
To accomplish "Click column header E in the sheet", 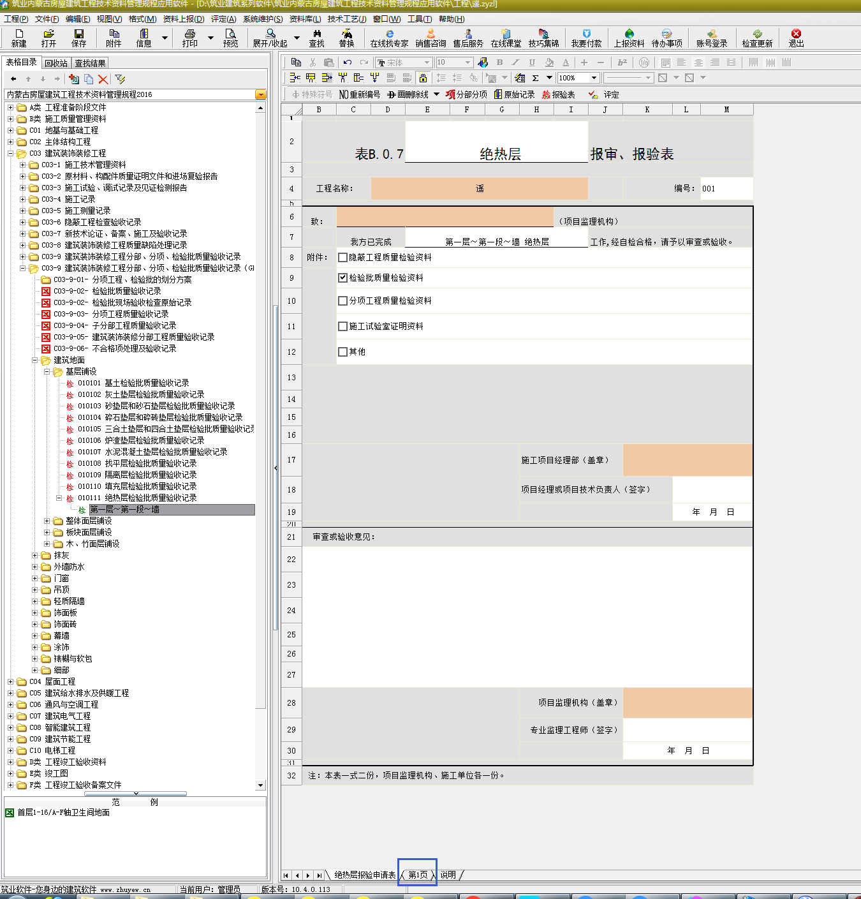I will pyautogui.click(x=427, y=110).
